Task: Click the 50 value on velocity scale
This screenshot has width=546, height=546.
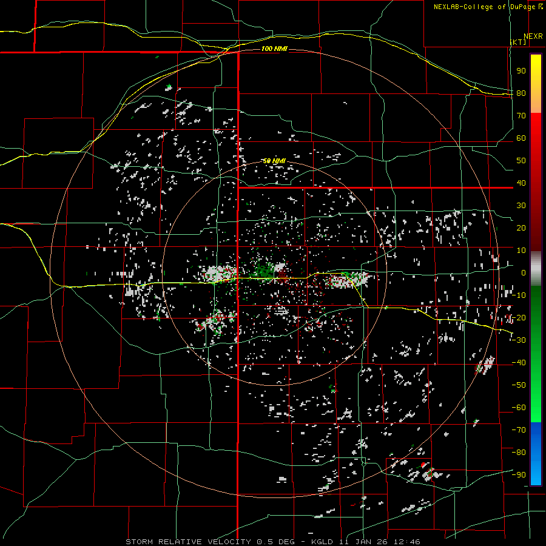Action: (521, 161)
